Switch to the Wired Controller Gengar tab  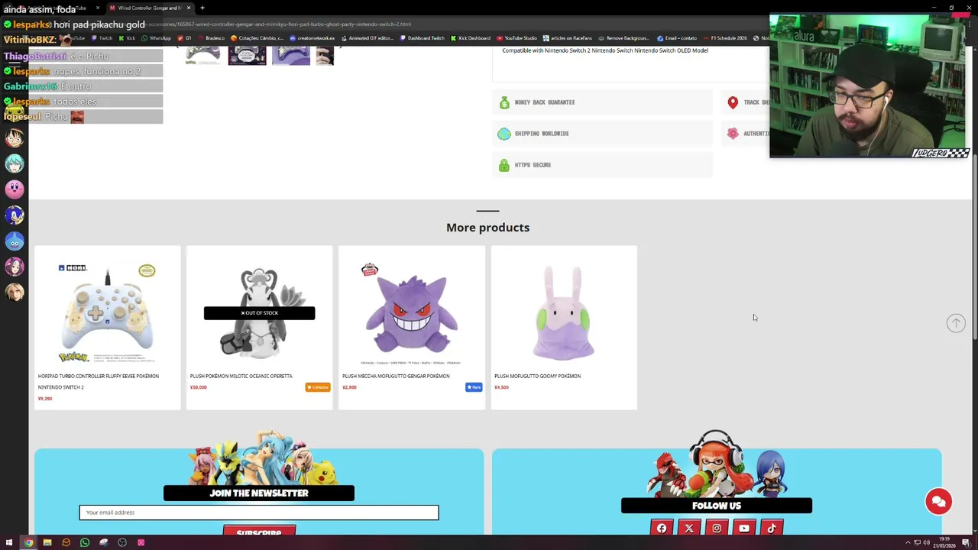coord(147,8)
